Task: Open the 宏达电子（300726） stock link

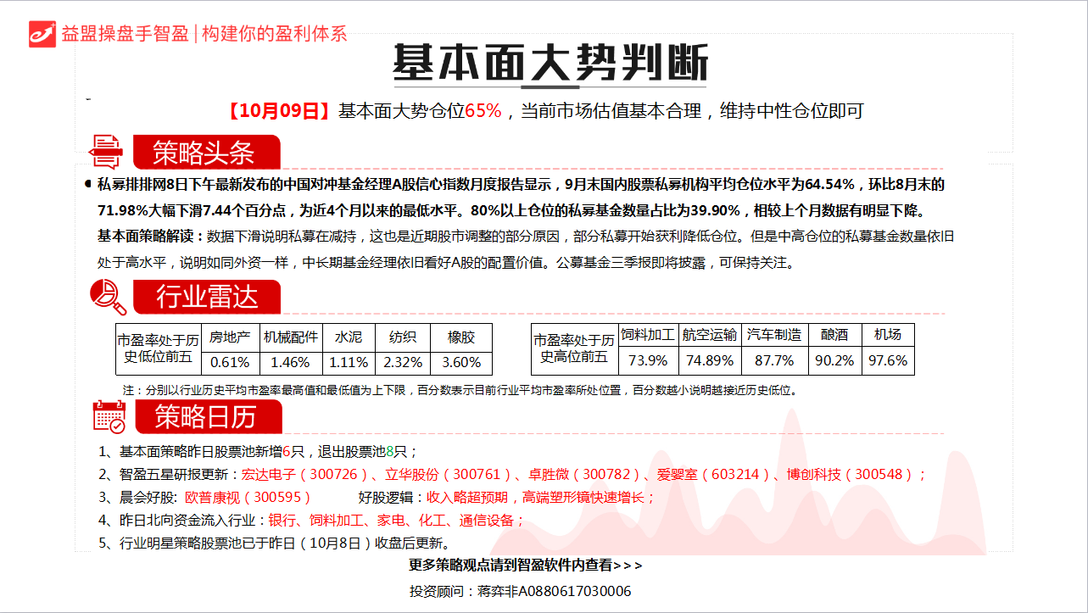Action: point(305,474)
